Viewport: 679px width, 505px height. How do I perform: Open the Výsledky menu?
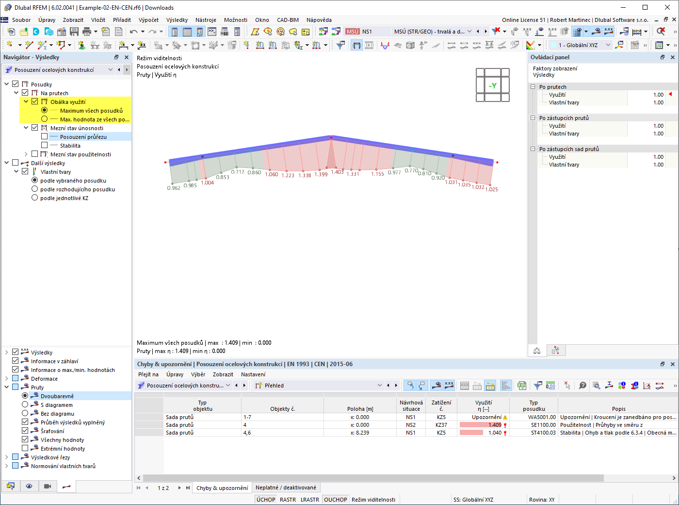pyautogui.click(x=177, y=20)
